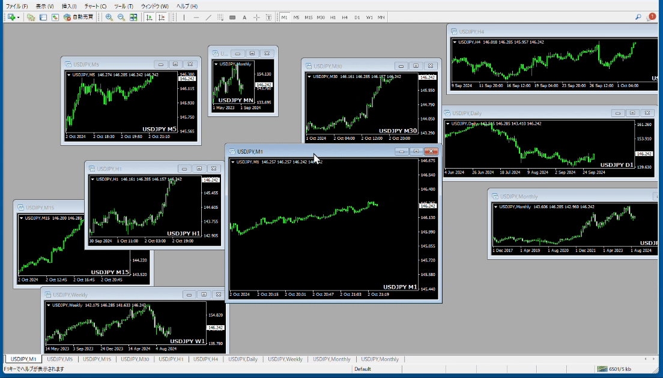Toggle chart shift icon
Screen dimensions: 663x378
(162, 17)
